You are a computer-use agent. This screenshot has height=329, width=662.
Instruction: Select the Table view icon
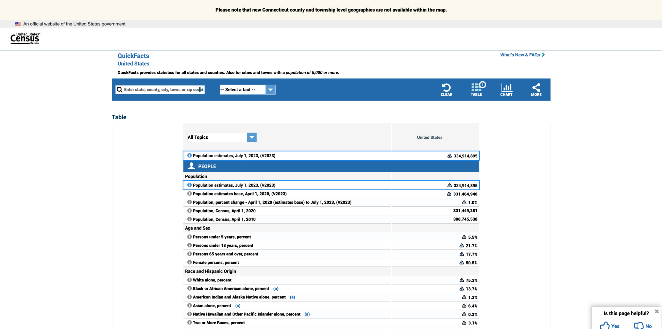click(477, 89)
